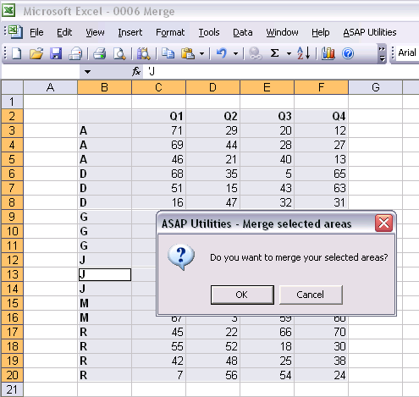Select row 1 header
Viewport: 419px width, 397px height.
12,102
